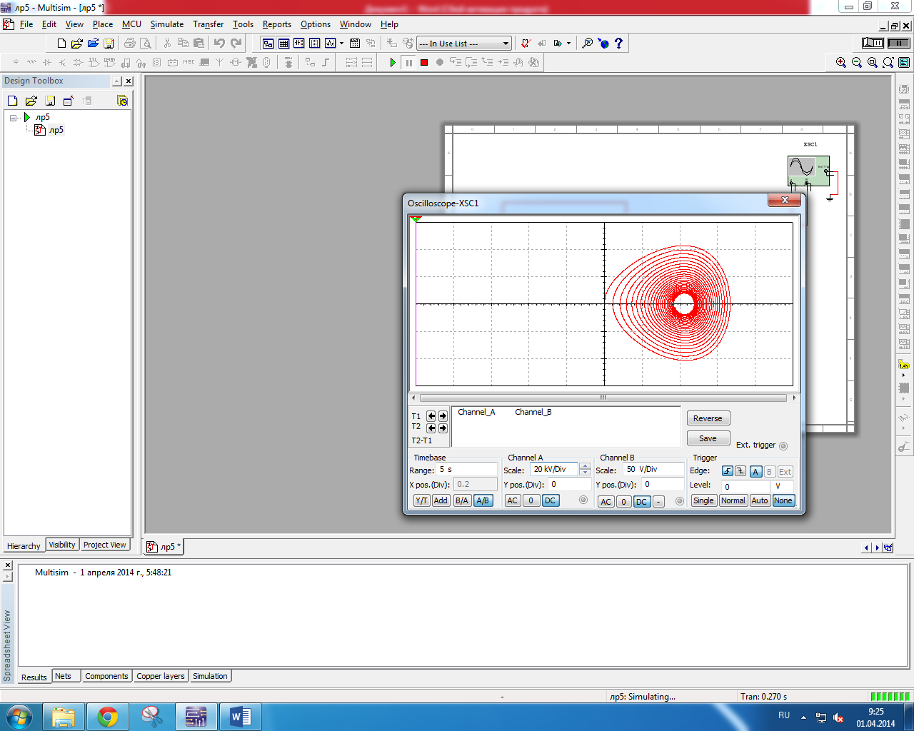Click the Timebase Range field
914x731 pixels.
click(467, 470)
